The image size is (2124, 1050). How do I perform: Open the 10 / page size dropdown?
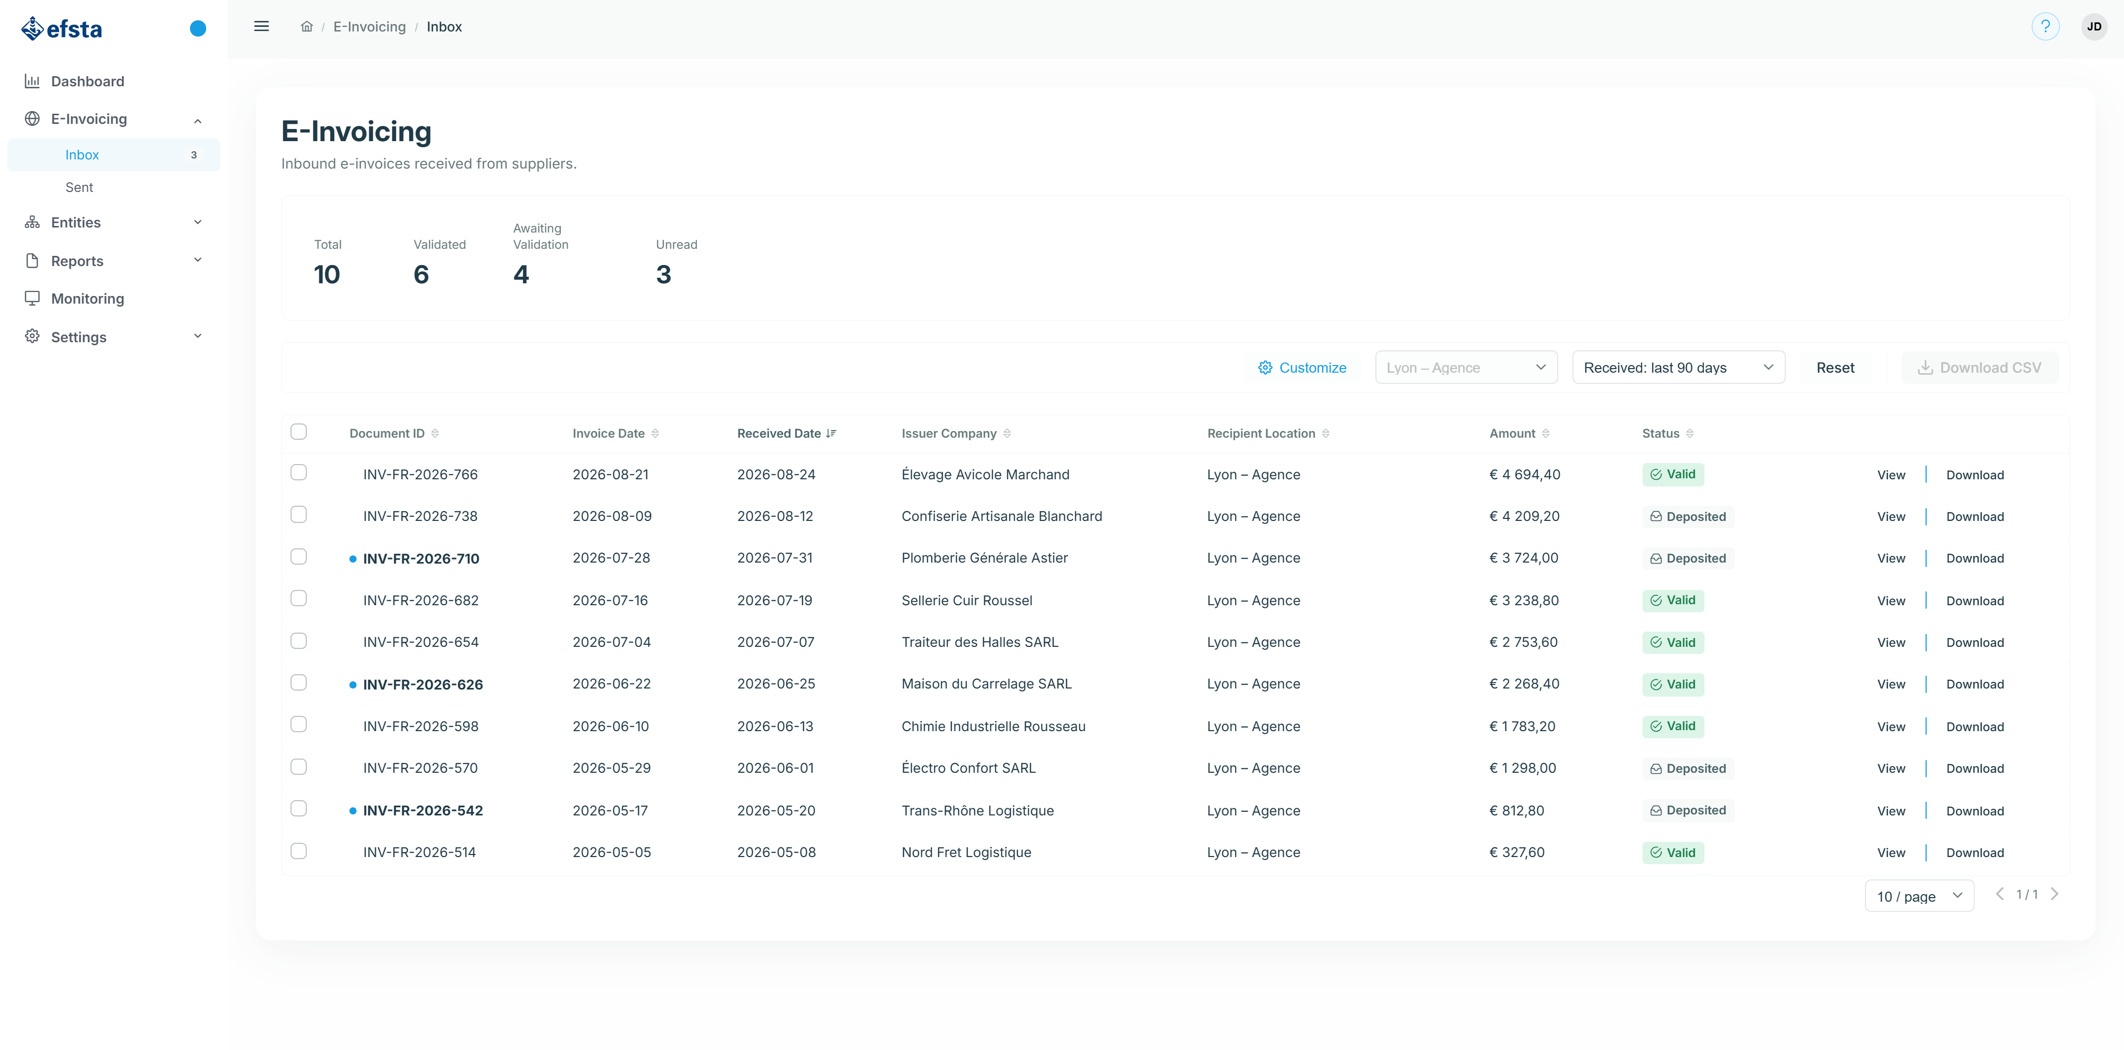[1919, 896]
